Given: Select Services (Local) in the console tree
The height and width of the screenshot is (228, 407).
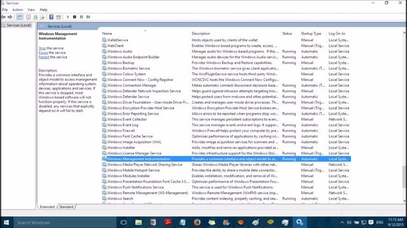Looking at the screenshot, I should click(19, 25).
